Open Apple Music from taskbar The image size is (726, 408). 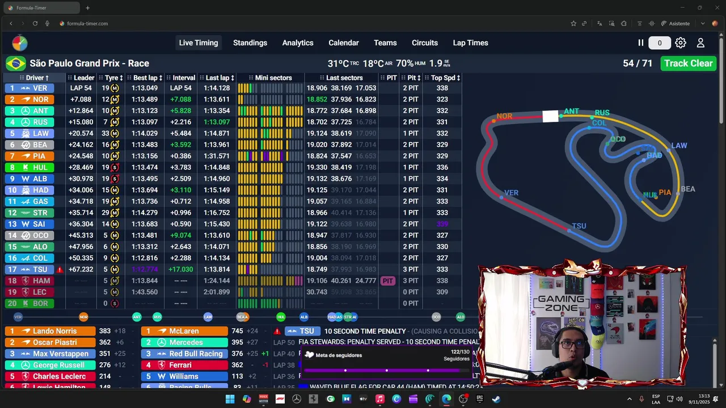(380, 399)
